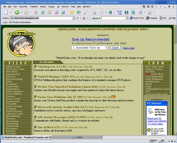Click the Find toolbar button
The width and height of the screenshot is (177, 143).
click(x=163, y=18)
